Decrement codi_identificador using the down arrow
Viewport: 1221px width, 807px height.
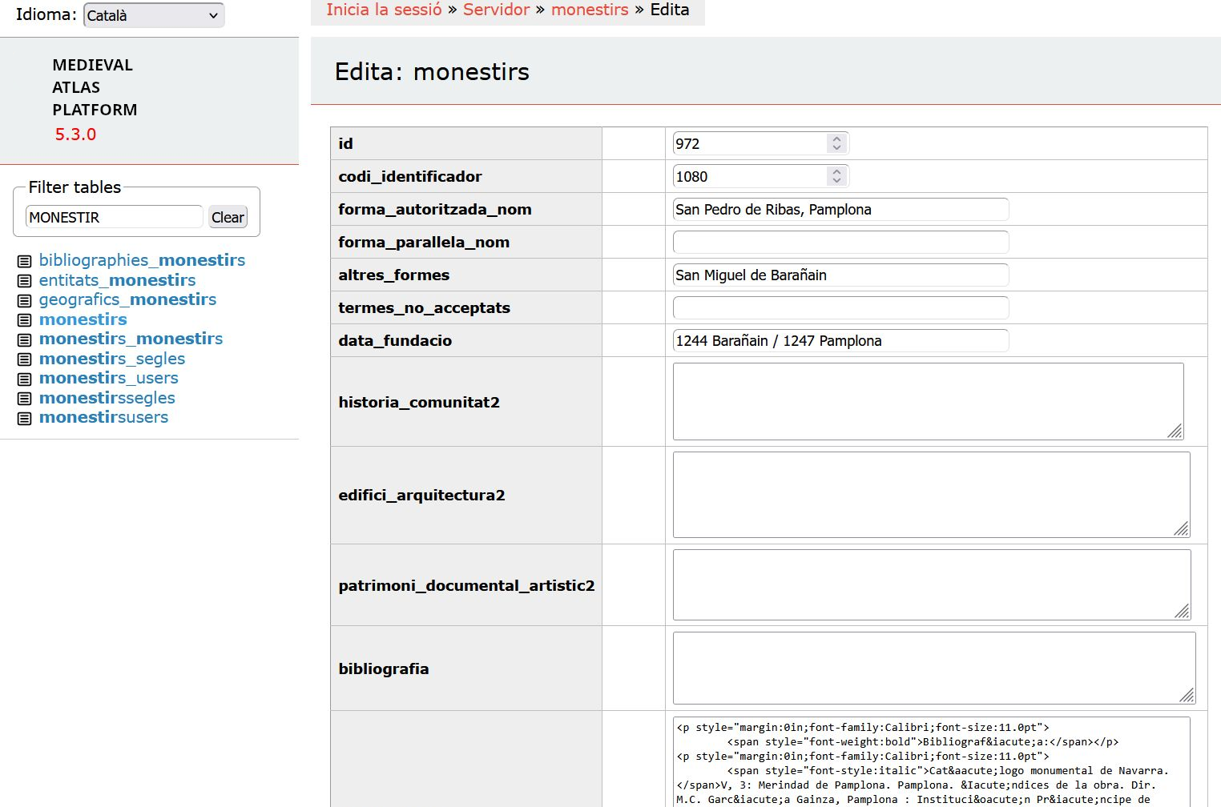[x=836, y=181]
